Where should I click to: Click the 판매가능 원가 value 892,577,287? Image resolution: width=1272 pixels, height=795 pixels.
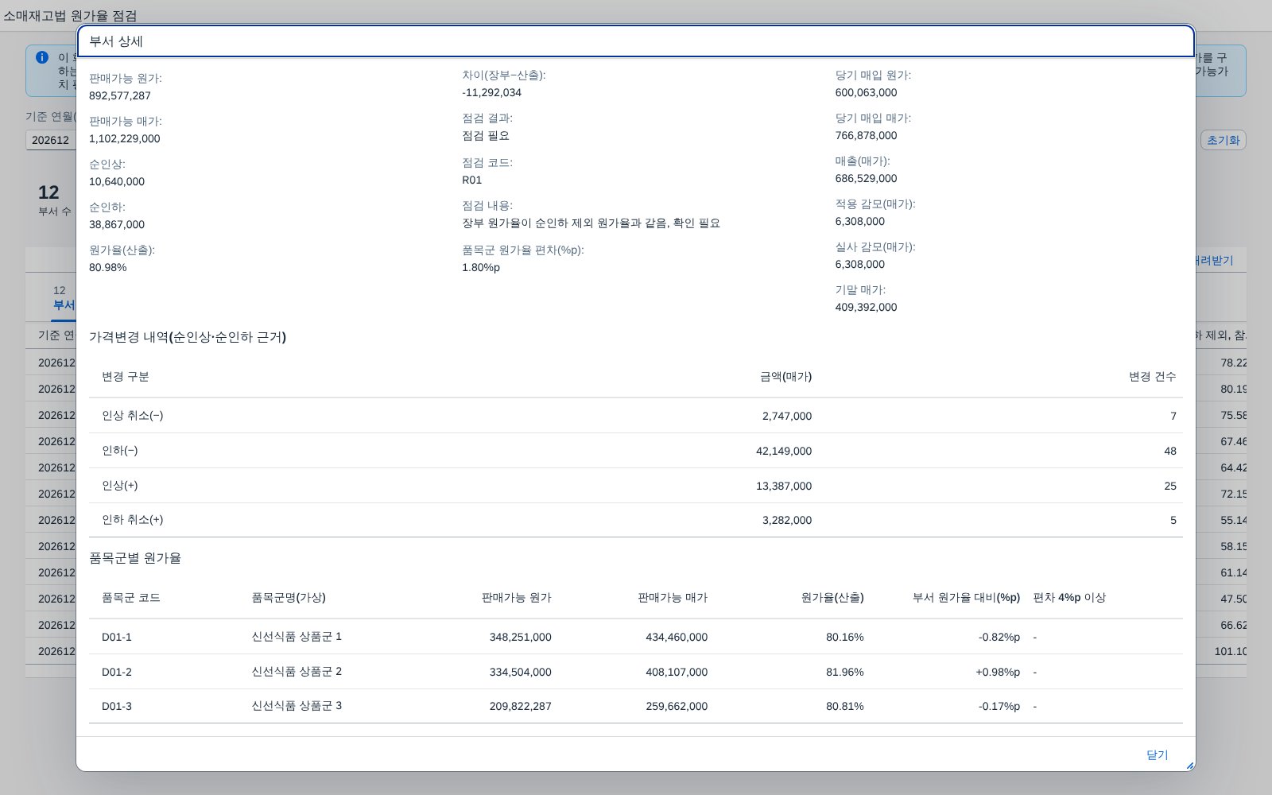click(120, 95)
